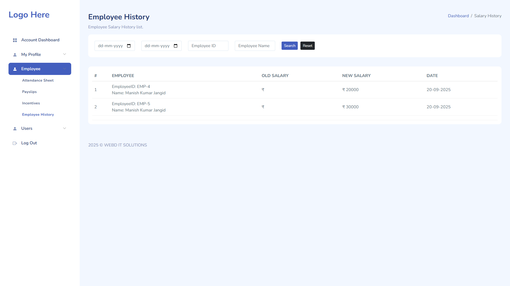
Task: Expand the My Profile menu chevron
Action: point(65,54)
